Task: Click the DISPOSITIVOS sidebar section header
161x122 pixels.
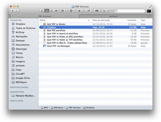Action: click(x=17, y=92)
